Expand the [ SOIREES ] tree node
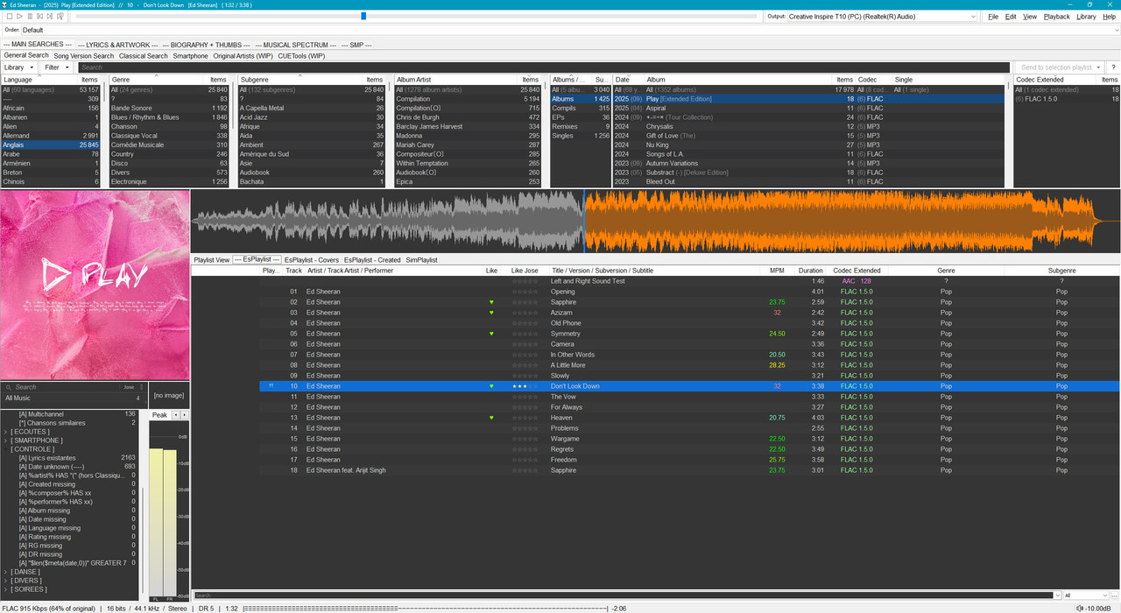The height and width of the screenshot is (613, 1121). (6, 589)
